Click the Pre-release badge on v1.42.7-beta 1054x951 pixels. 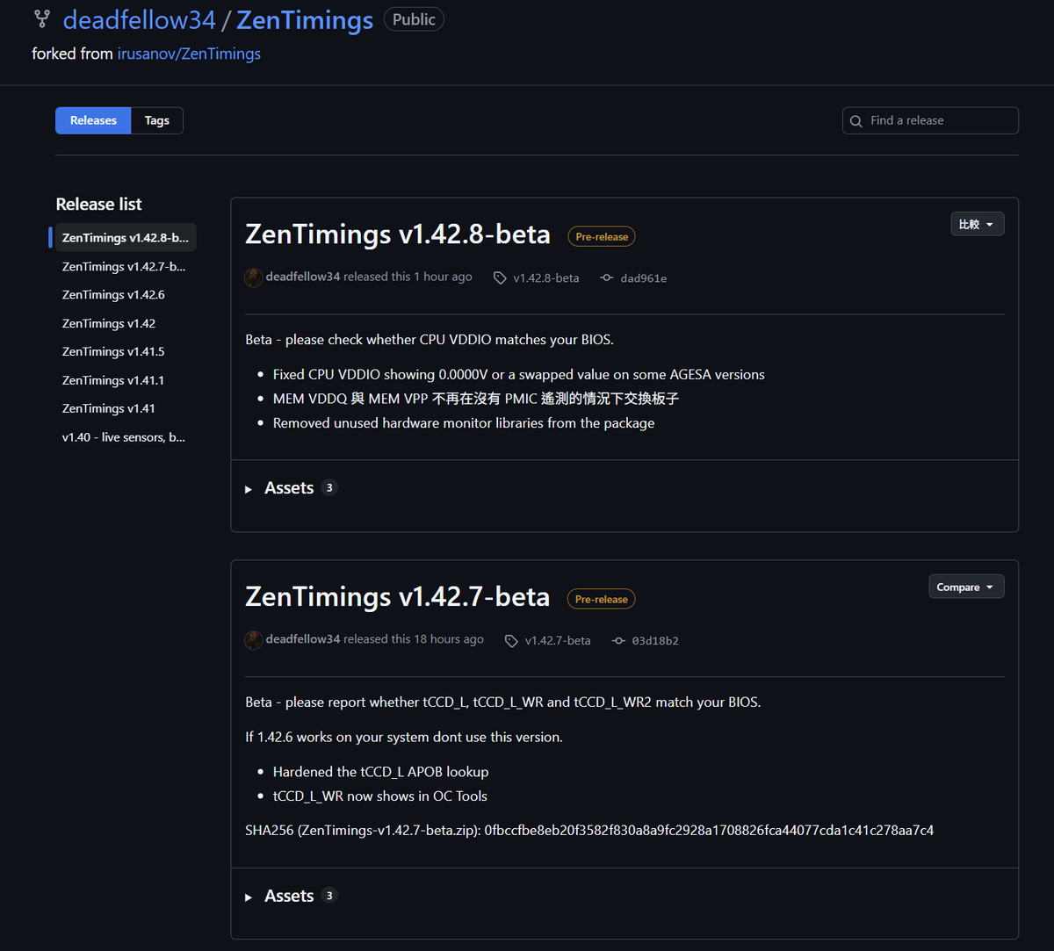coord(602,599)
